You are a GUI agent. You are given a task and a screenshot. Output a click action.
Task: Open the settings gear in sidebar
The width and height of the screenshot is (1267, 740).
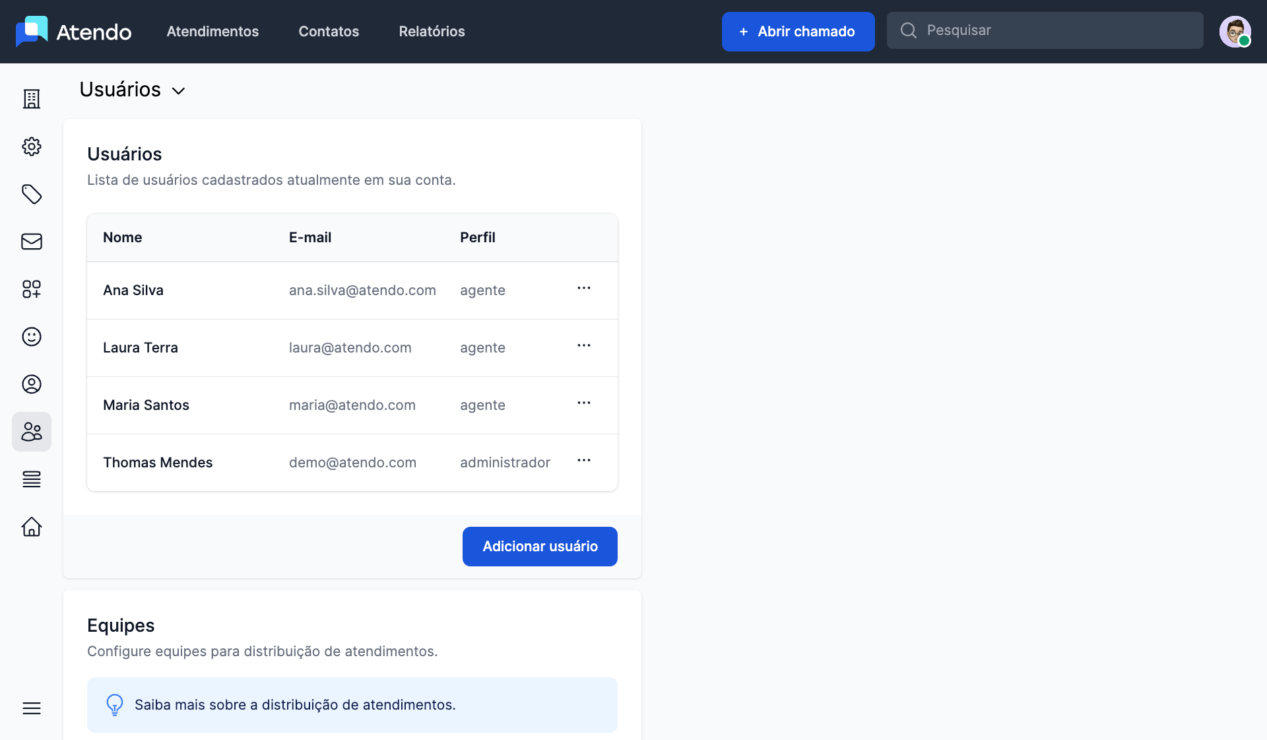click(32, 147)
